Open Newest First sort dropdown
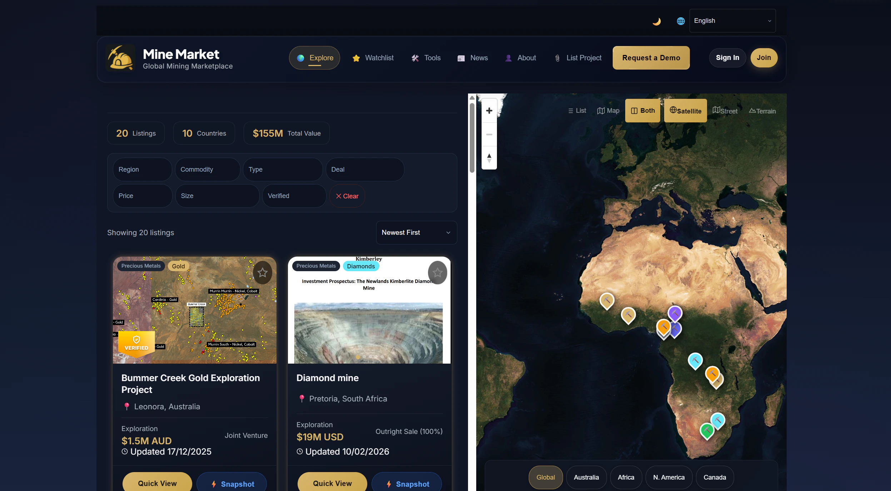 coord(416,233)
